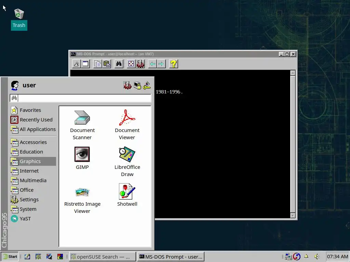The height and width of the screenshot is (262, 350).
Task: Click the binoculars Find icon in terminal toolbar
Action: [x=119, y=64]
